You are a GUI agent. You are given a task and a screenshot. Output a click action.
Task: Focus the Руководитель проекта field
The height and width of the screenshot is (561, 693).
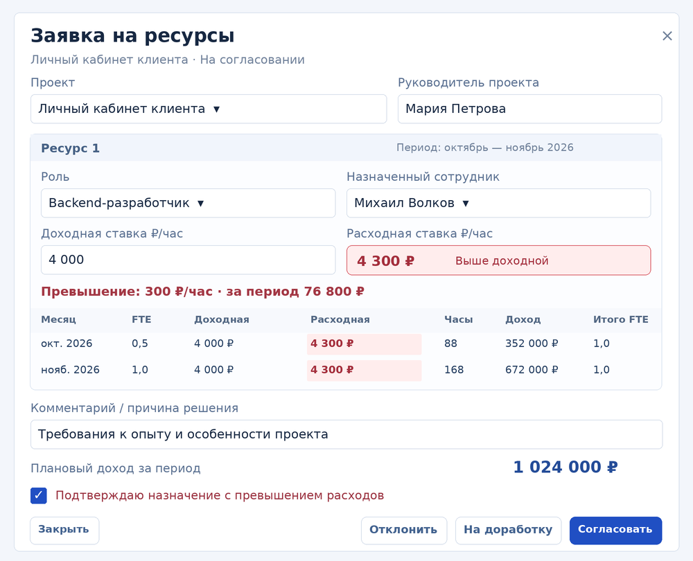click(x=529, y=109)
